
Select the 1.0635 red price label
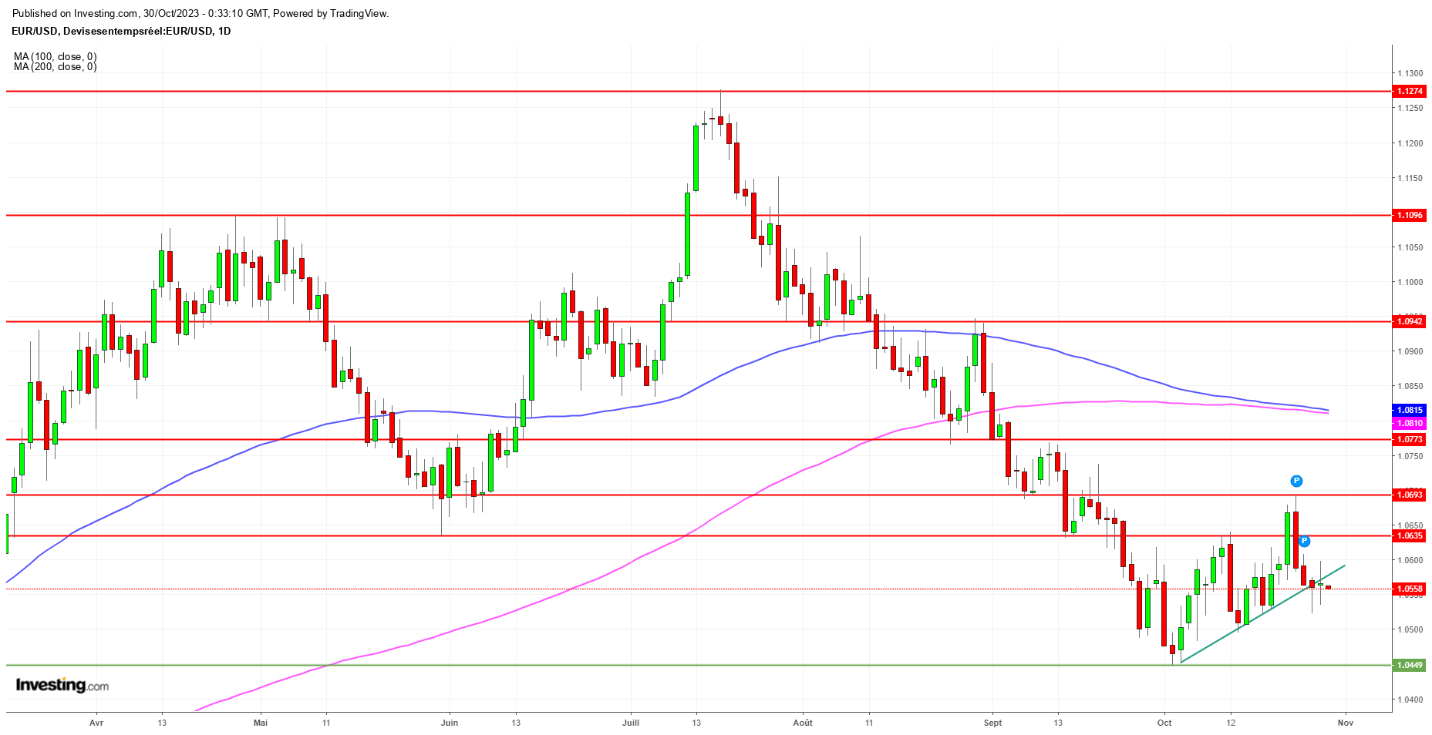[x=1410, y=535]
